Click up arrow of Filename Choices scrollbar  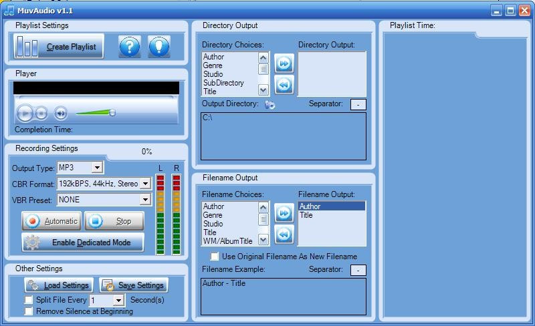pos(263,207)
